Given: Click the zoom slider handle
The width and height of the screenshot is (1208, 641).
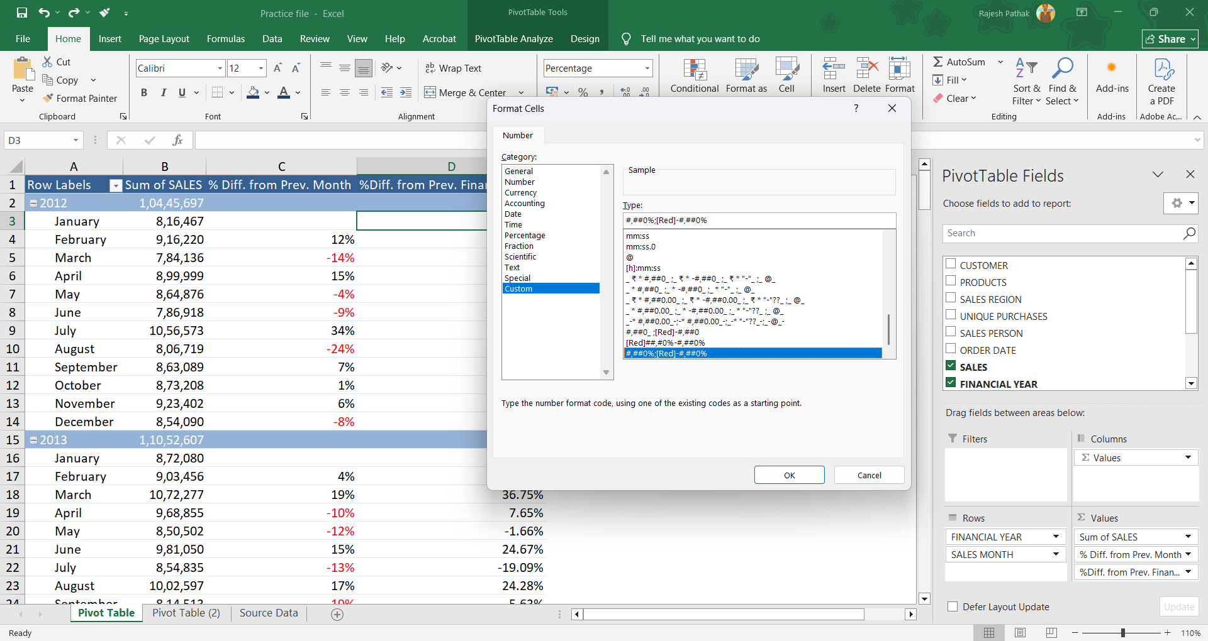Looking at the screenshot, I should 1123,632.
